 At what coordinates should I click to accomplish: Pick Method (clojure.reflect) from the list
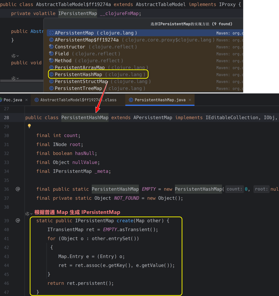coord(145,61)
